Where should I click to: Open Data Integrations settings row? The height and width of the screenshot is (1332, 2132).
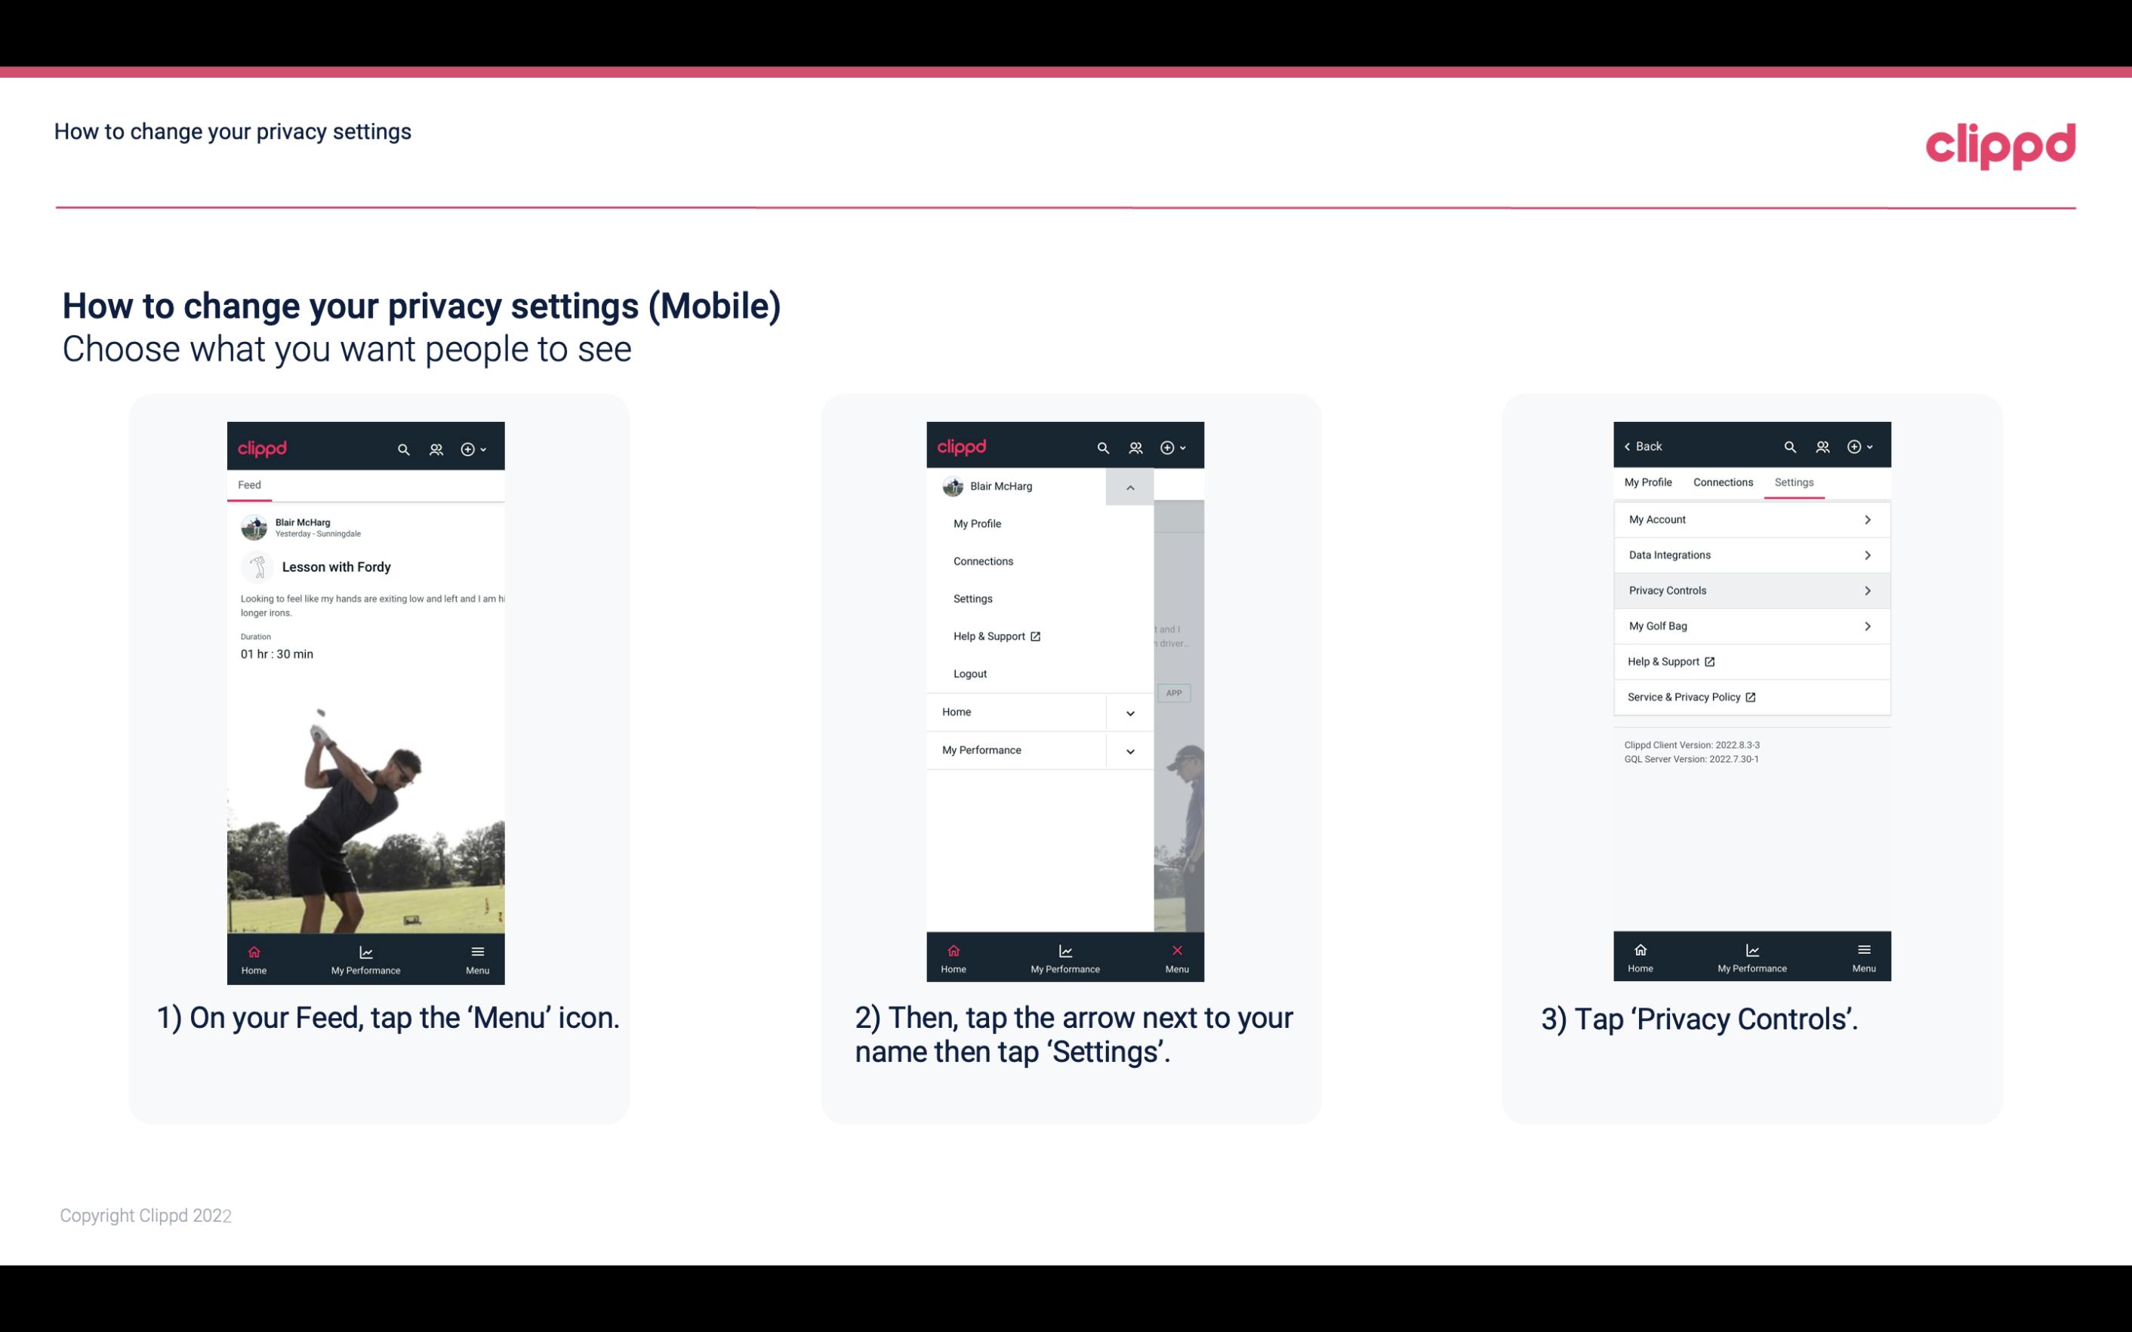pos(1750,554)
